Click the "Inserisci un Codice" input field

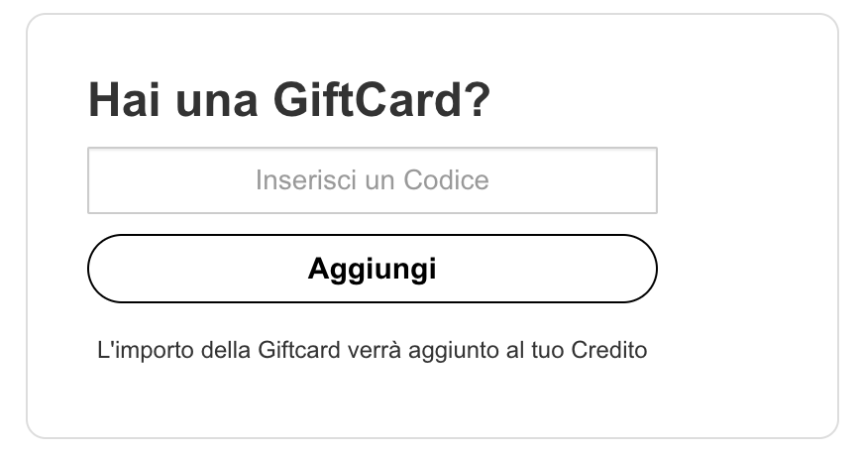372,180
